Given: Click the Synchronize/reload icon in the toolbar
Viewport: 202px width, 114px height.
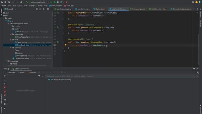Looking at the screenshot, I should (9, 2).
